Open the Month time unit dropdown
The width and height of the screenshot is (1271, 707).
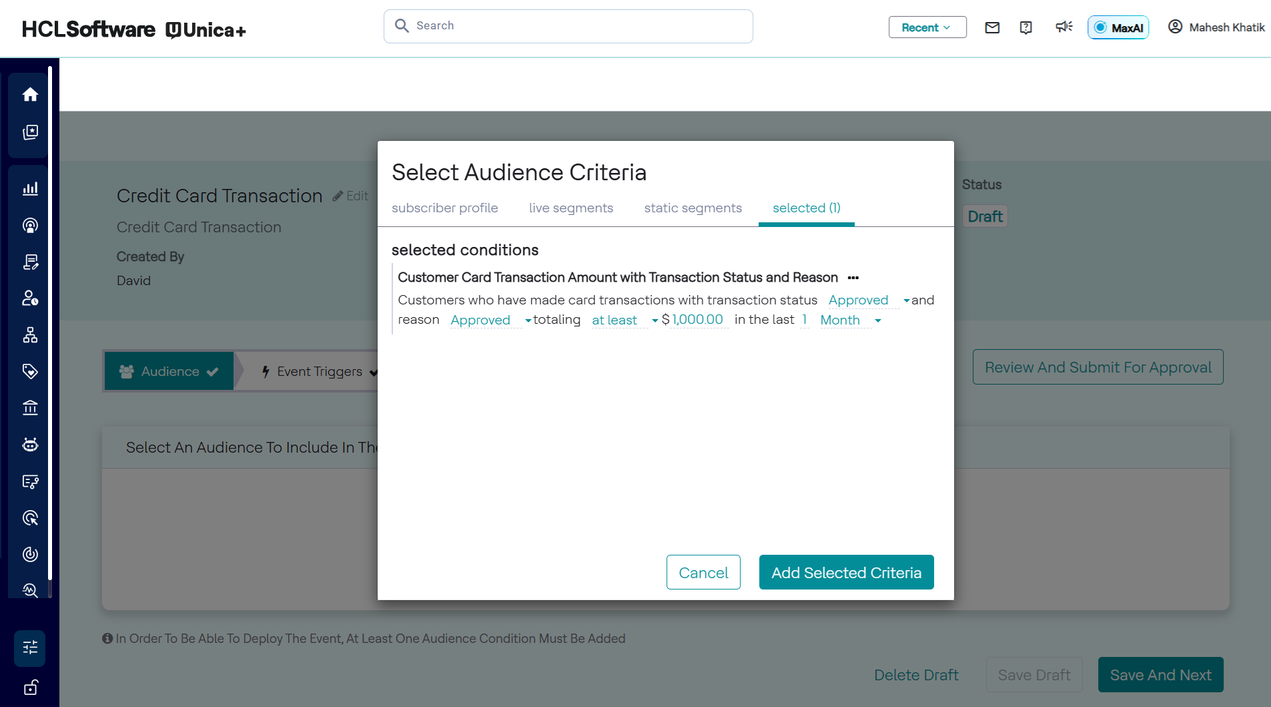tap(850, 320)
